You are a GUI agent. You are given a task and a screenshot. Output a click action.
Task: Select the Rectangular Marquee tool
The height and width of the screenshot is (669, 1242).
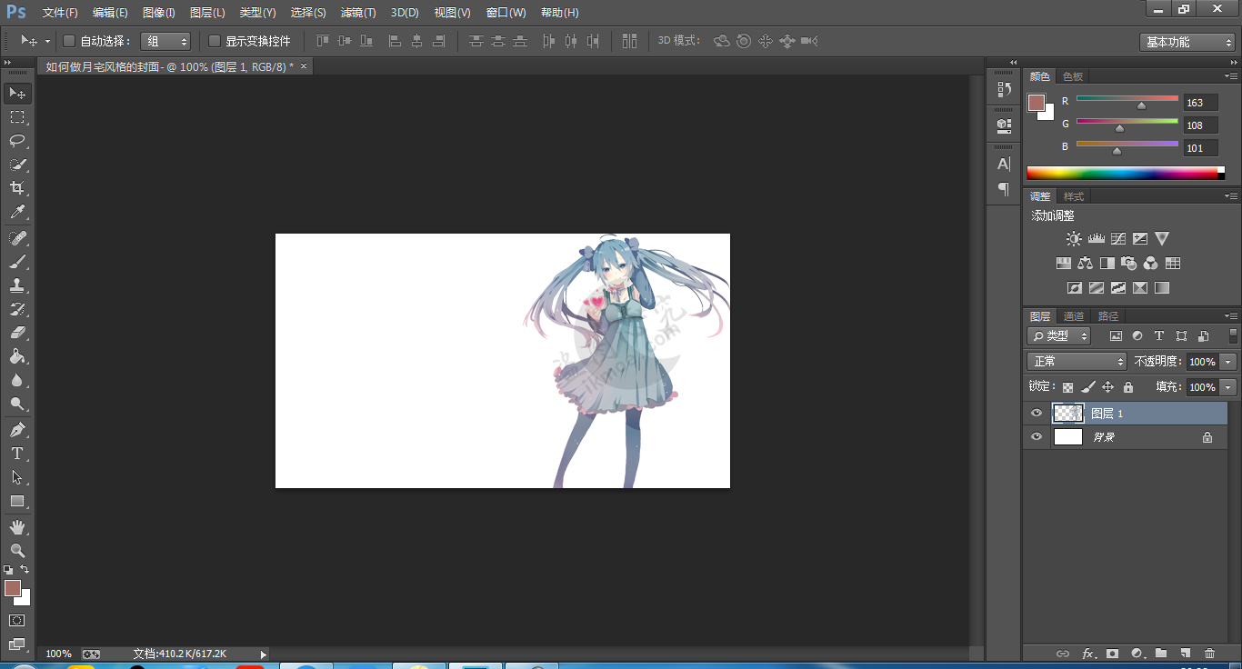[x=17, y=117]
